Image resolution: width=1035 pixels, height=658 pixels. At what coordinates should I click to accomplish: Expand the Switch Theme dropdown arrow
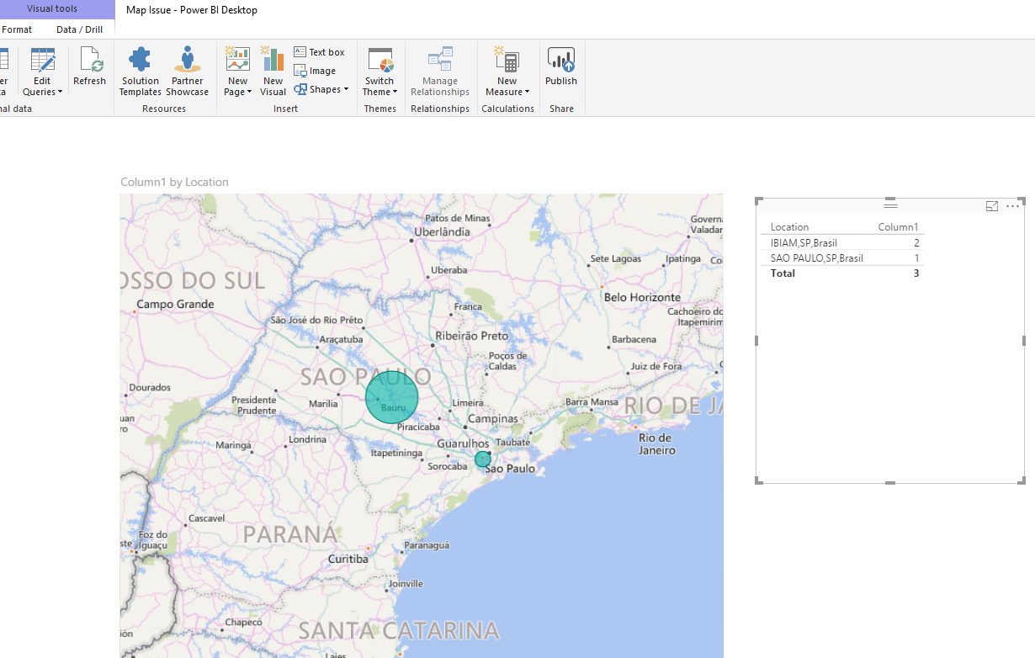pyautogui.click(x=395, y=93)
